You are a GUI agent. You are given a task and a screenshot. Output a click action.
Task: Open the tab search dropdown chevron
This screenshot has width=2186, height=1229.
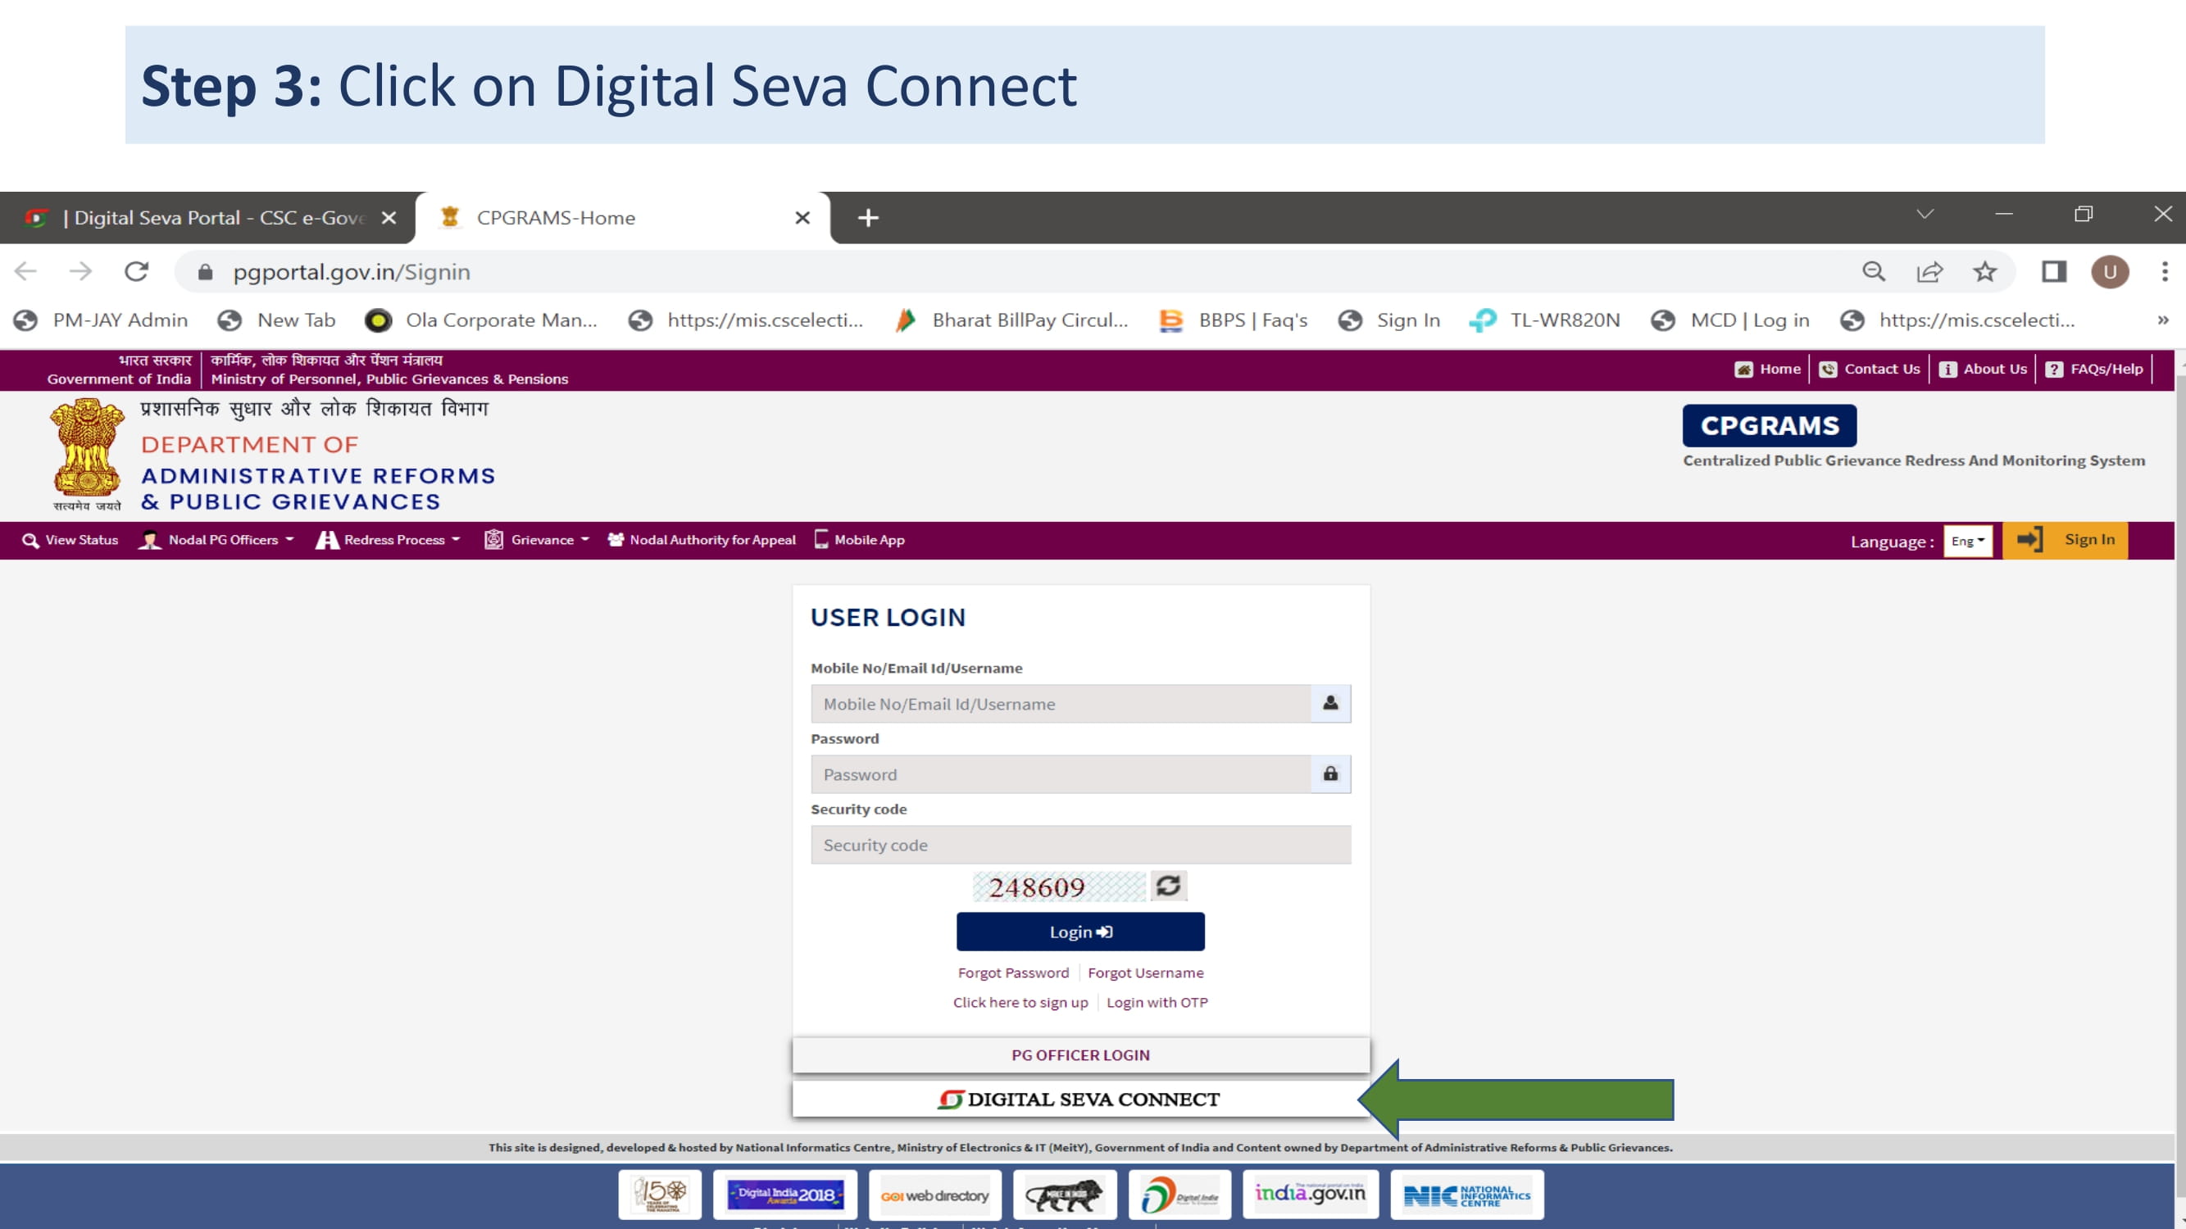coord(1925,214)
